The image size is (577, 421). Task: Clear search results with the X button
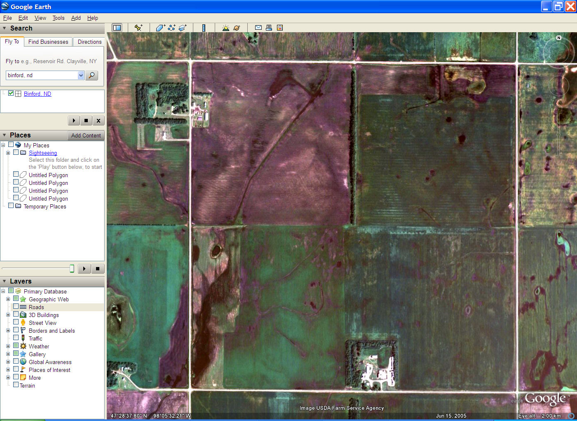click(99, 121)
